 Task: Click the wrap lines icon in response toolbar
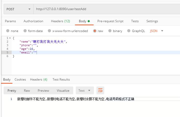click(x=100, y=90)
